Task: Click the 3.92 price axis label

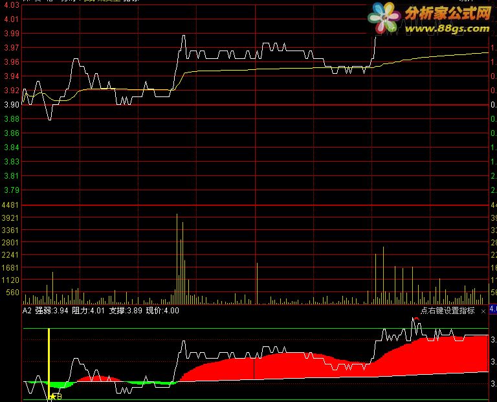Action: click(x=12, y=91)
